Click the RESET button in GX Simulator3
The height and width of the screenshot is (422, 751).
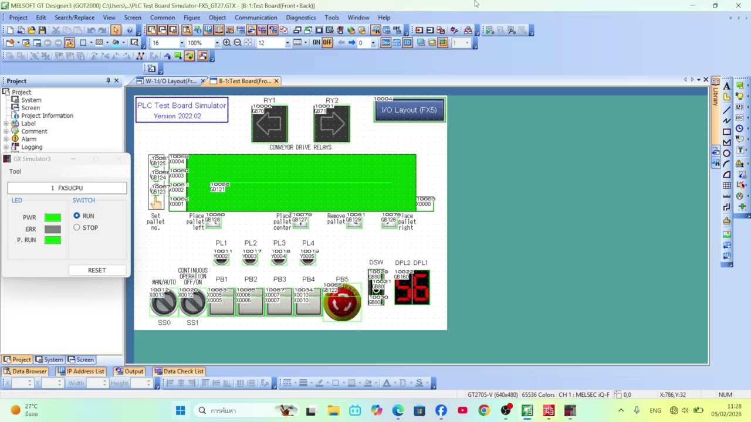coord(97,270)
